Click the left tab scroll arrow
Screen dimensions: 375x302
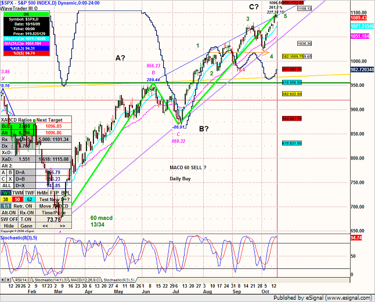coord(3,280)
